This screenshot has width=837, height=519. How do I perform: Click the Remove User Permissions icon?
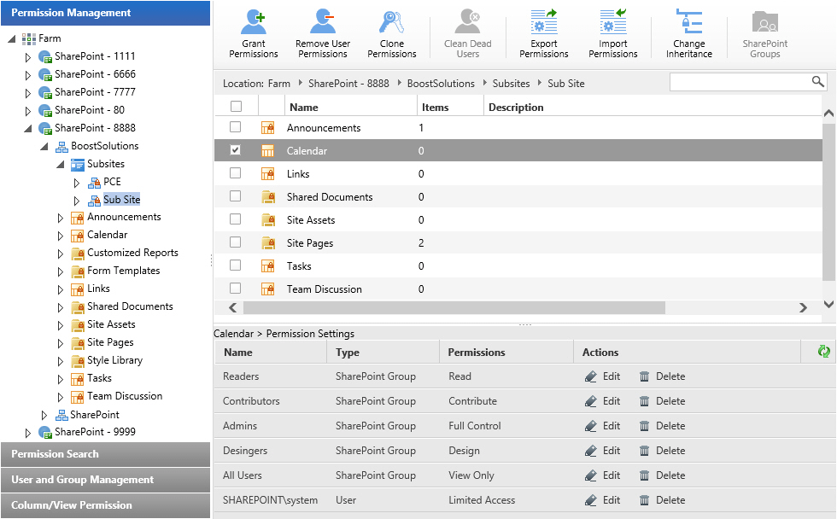[x=322, y=32]
